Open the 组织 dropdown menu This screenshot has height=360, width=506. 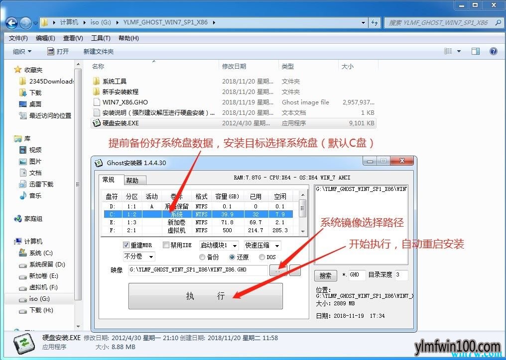coord(22,51)
